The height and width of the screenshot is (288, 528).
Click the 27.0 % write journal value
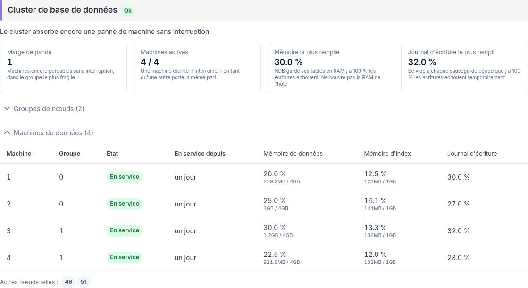[458, 204]
